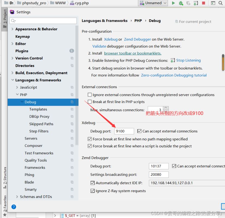Open the Zero-configuration Debugging tutorial link
Image resolution: width=225 pixels, height=218 pixels.
[174, 75]
